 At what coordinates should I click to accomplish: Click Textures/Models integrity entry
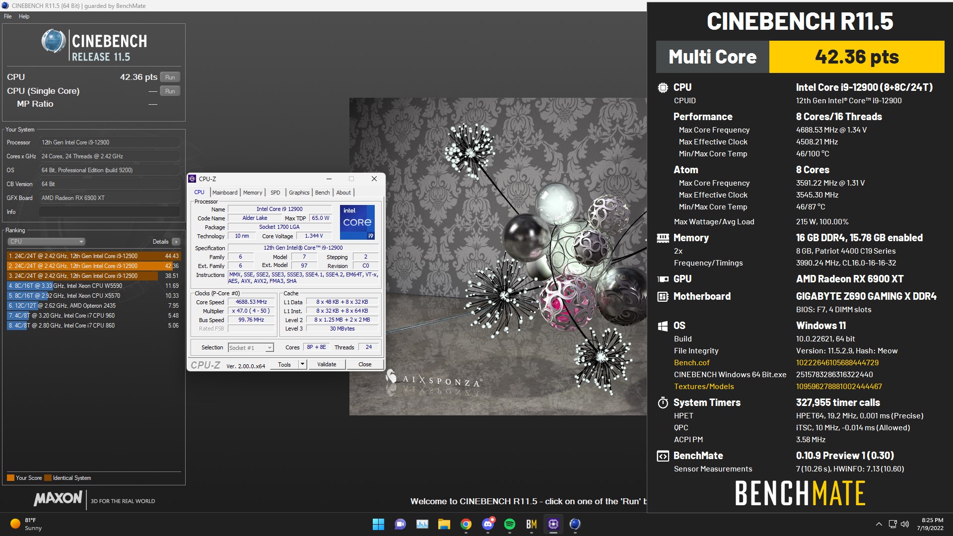pos(703,387)
